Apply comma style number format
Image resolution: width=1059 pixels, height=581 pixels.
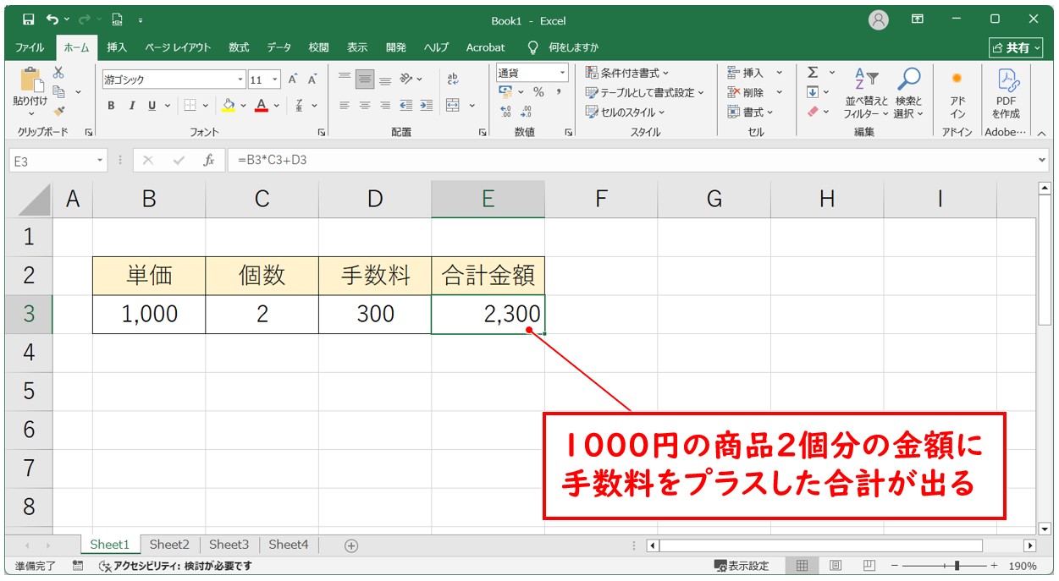pos(559,92)
